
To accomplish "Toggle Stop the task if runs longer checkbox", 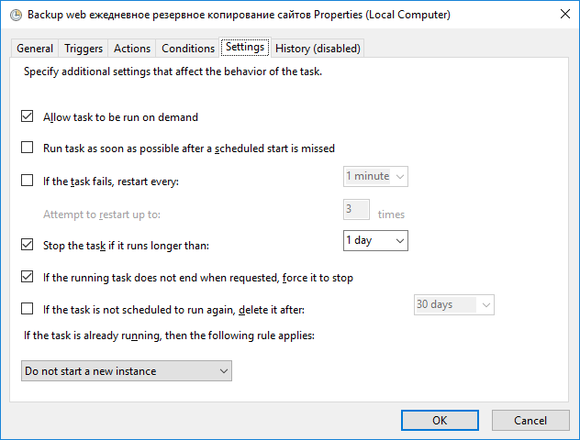I will click(27, 245).
